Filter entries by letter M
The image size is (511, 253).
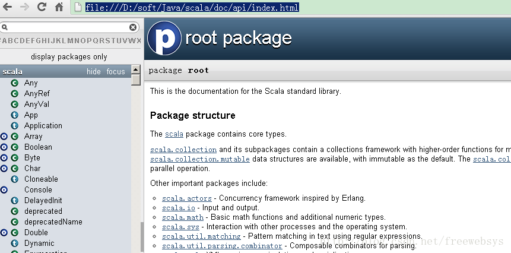pos(70,41)
